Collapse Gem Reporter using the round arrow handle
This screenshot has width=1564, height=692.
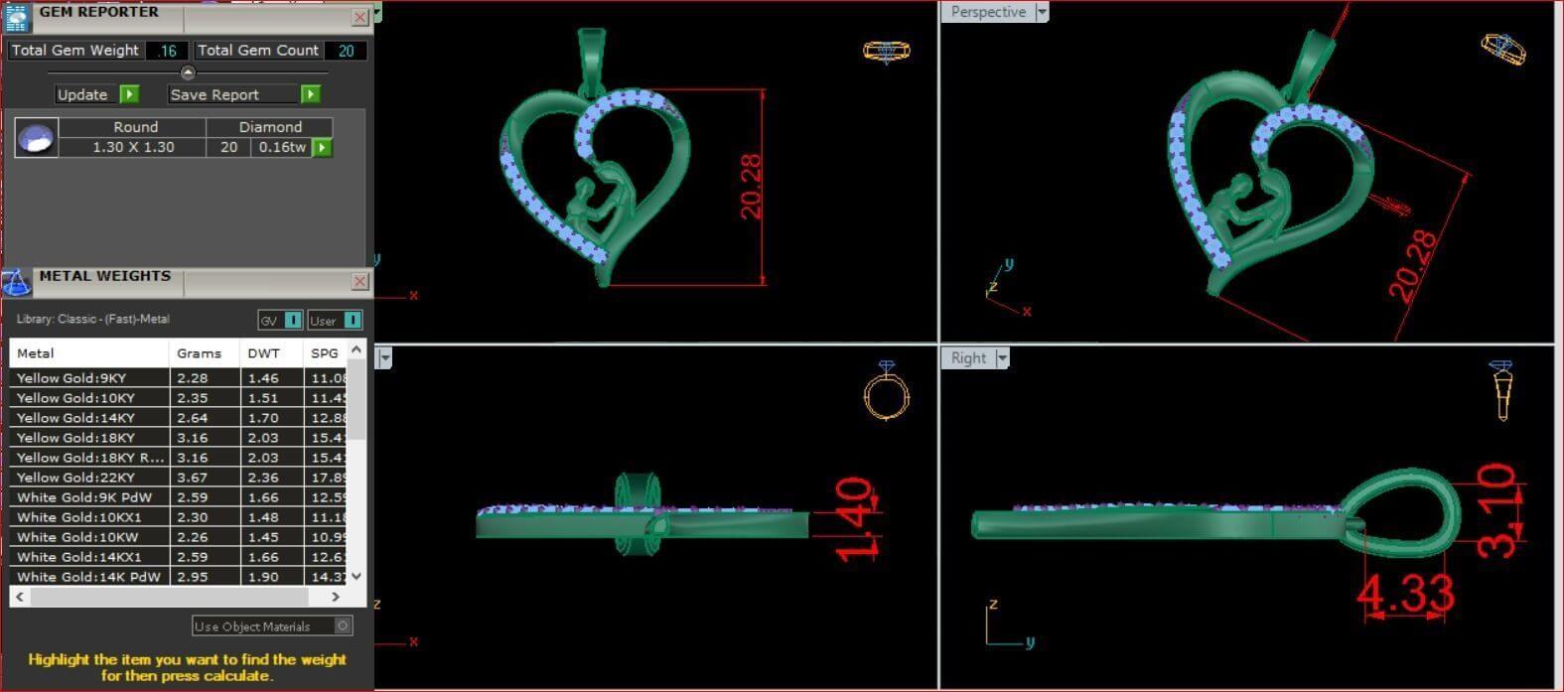(188, 72)
